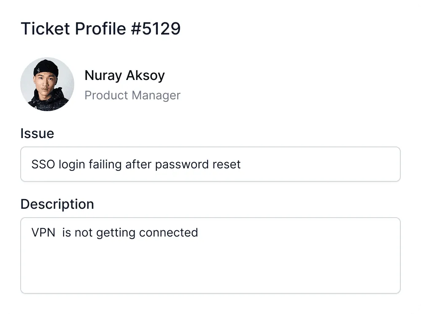Image resolution: width=421 pixels, height=314 pixels.
Task: Click the word "password" in the Issue field
Action: coord(180,165)
